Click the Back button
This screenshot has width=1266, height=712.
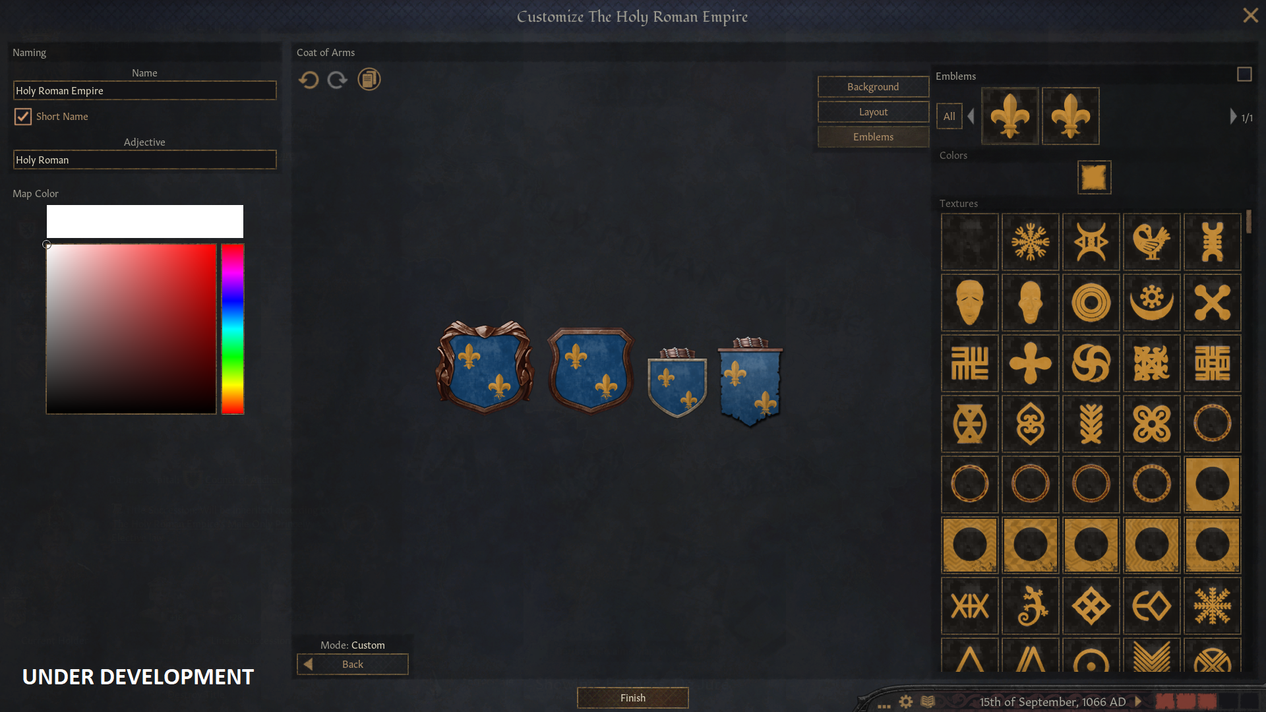pos(352,664)
